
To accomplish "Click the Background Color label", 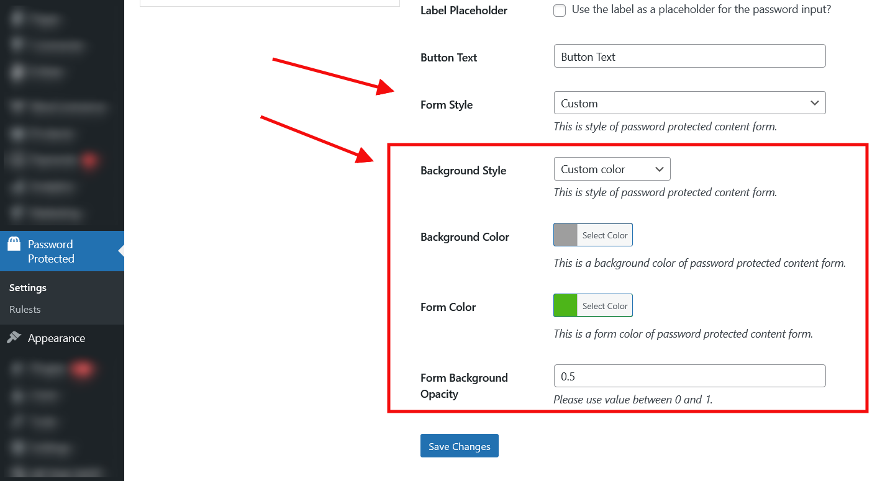I will coord(465,237).
